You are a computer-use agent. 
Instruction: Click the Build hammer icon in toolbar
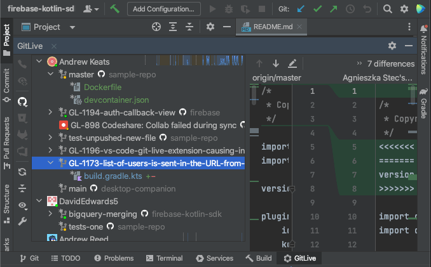(x=114, y=9)
